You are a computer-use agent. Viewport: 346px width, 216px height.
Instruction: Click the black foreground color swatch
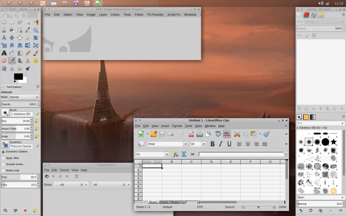click(x=18, y=76)
